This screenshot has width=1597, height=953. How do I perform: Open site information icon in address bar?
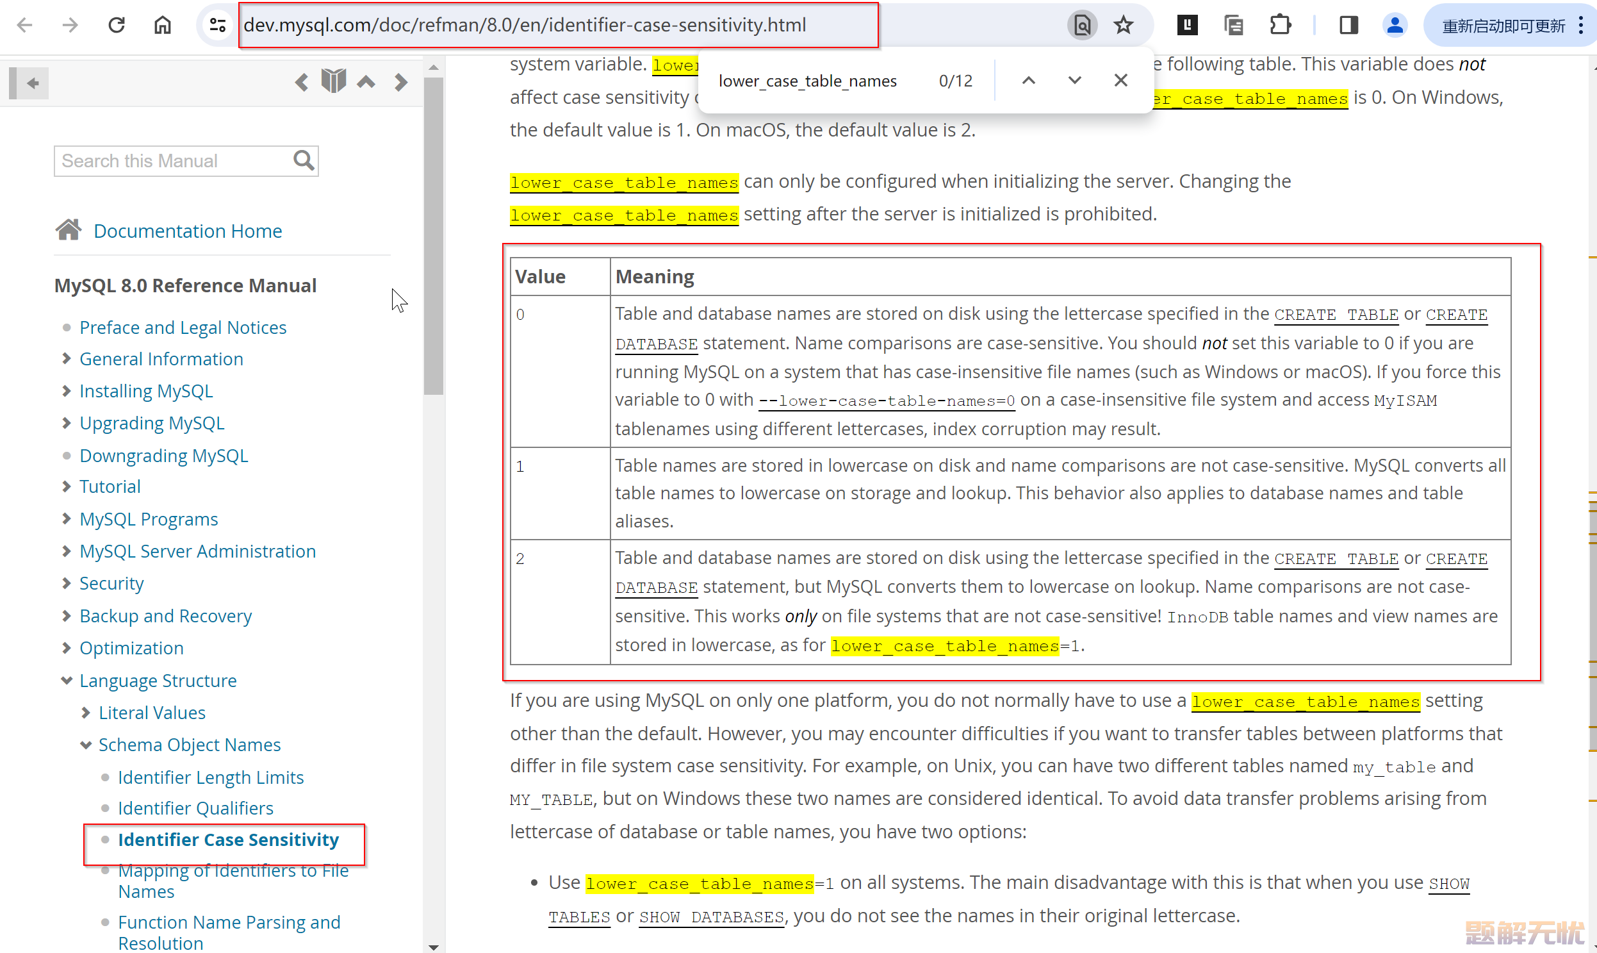tap(218, 25)
